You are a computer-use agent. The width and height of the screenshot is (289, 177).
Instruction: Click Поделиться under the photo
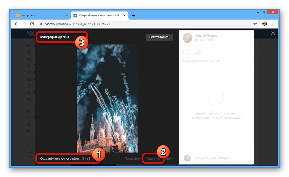[133, 158]
